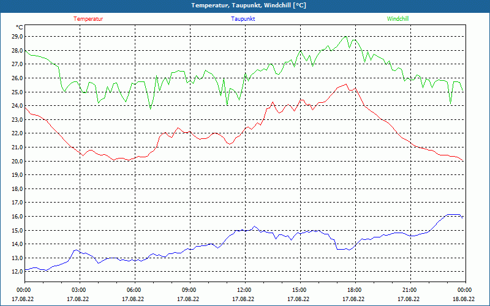This screenshot has height=306, width=490.
Task: Click the 17.08.22 date under 09:00
Action: point(188,299)
